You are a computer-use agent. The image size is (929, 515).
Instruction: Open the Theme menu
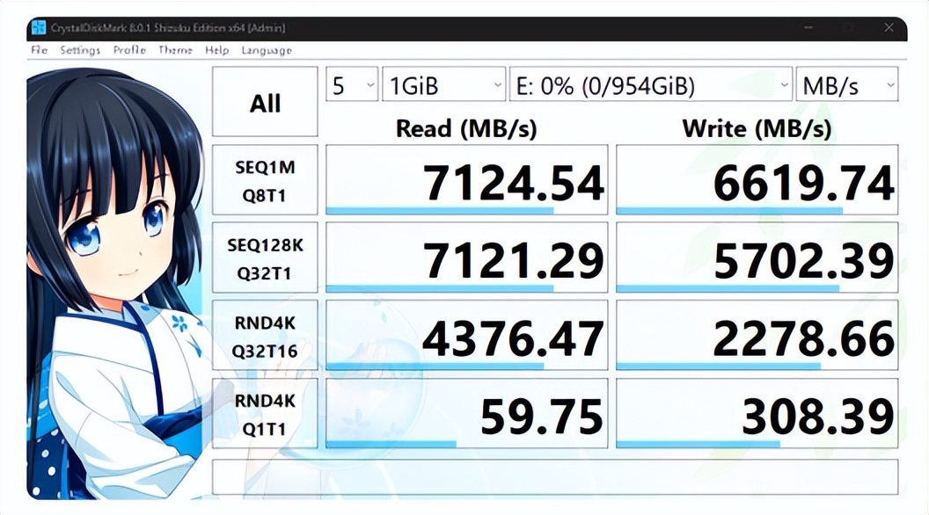coord(174,51)
